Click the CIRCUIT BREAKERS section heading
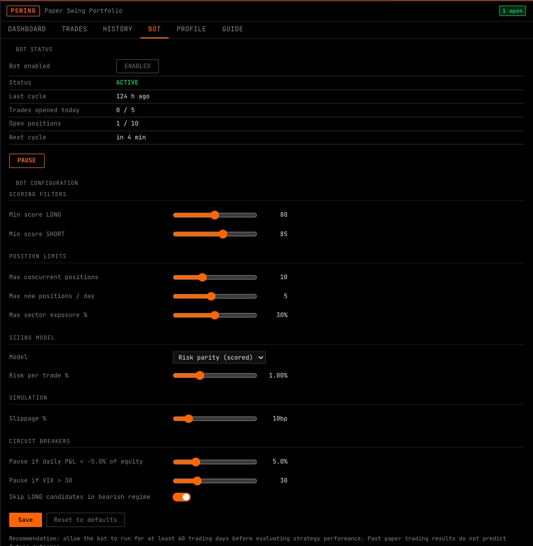 (x=39, y=441)
